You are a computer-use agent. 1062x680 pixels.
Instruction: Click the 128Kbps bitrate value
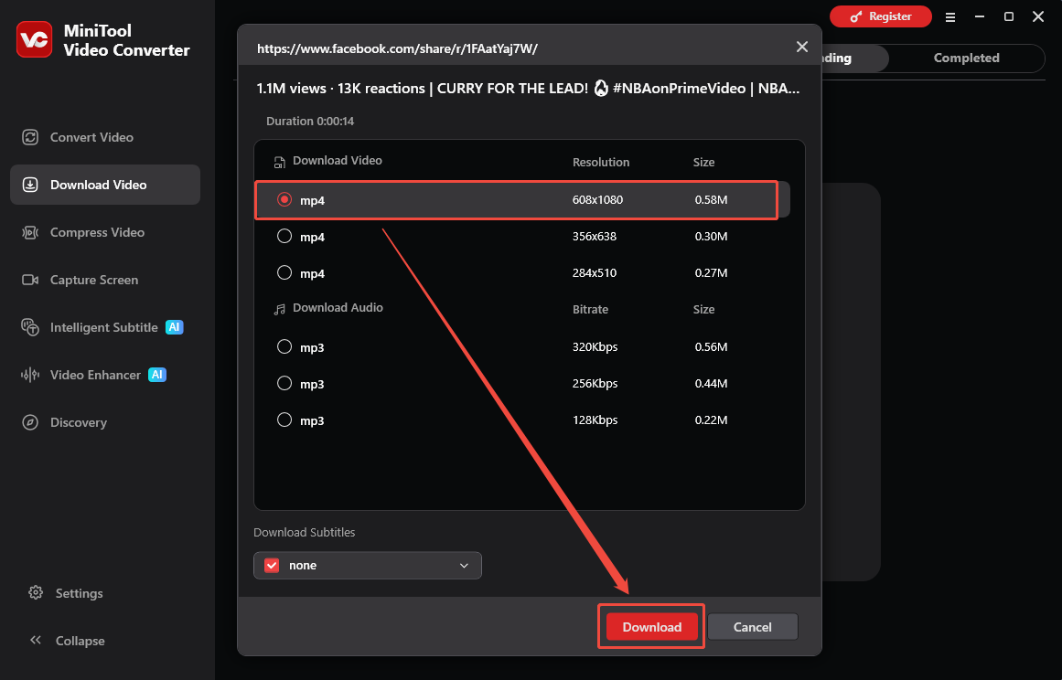[x=595, y=420]
